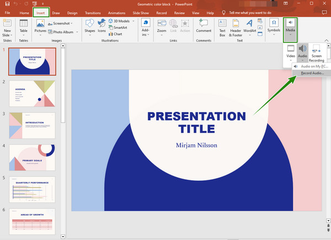Insert a SmartArt graphic
Screen dimensions: 331x240
118,28
